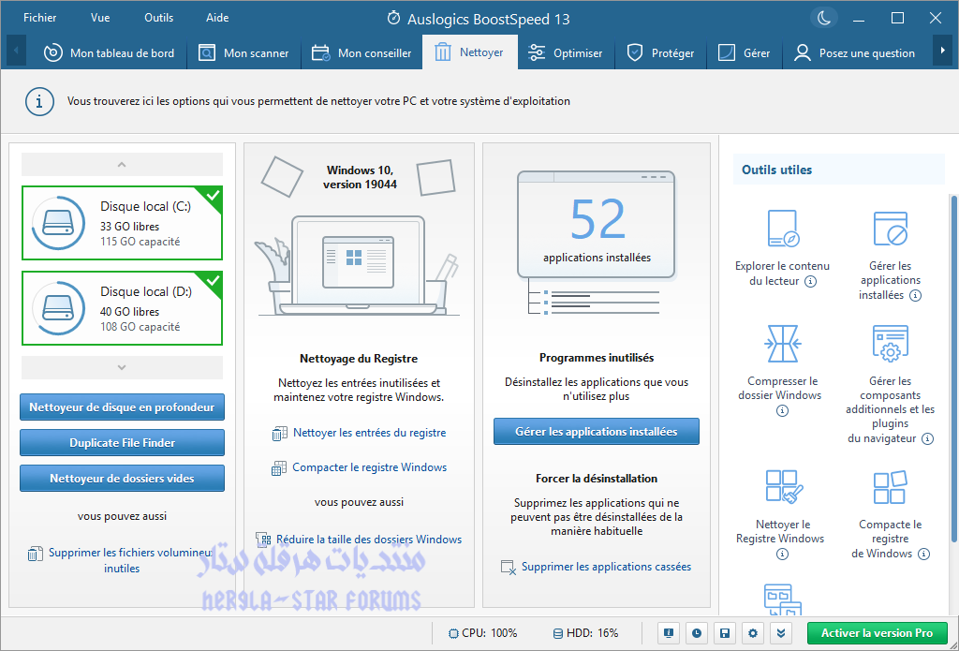Expand the double-chevron menu in status bar
The height and width of the screenshot is (651, 959).
781,632
